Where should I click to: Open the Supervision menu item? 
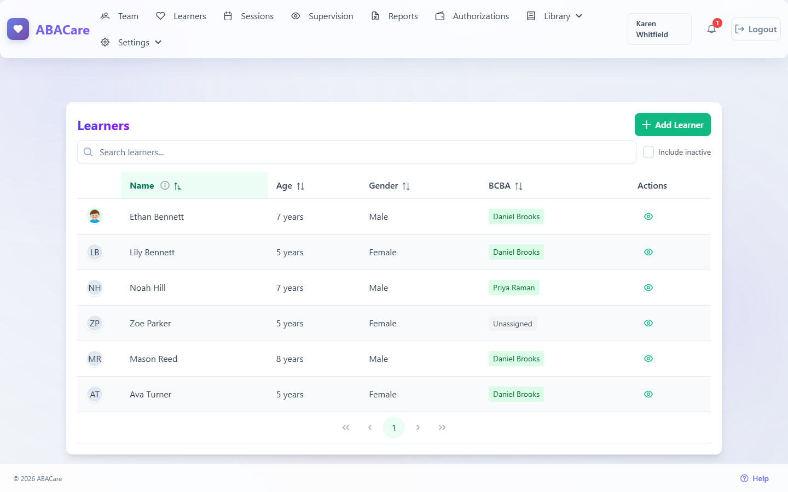[322, 16]
